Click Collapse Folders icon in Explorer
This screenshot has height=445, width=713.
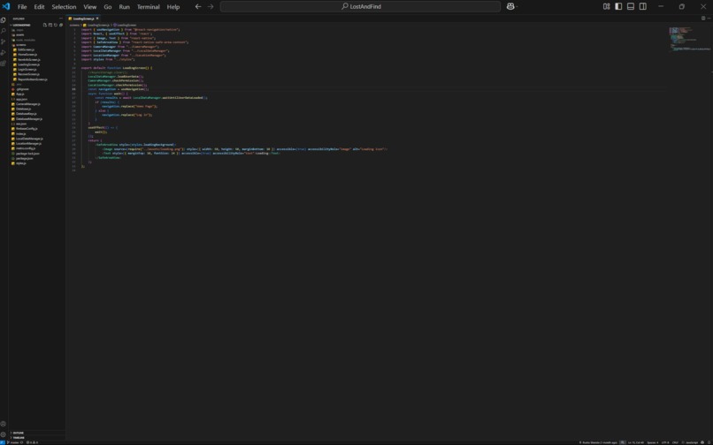61,25
